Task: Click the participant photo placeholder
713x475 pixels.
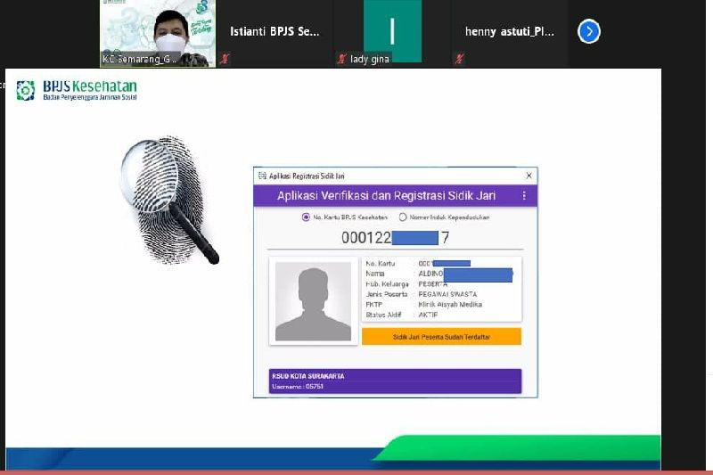Action: point(313,302)
